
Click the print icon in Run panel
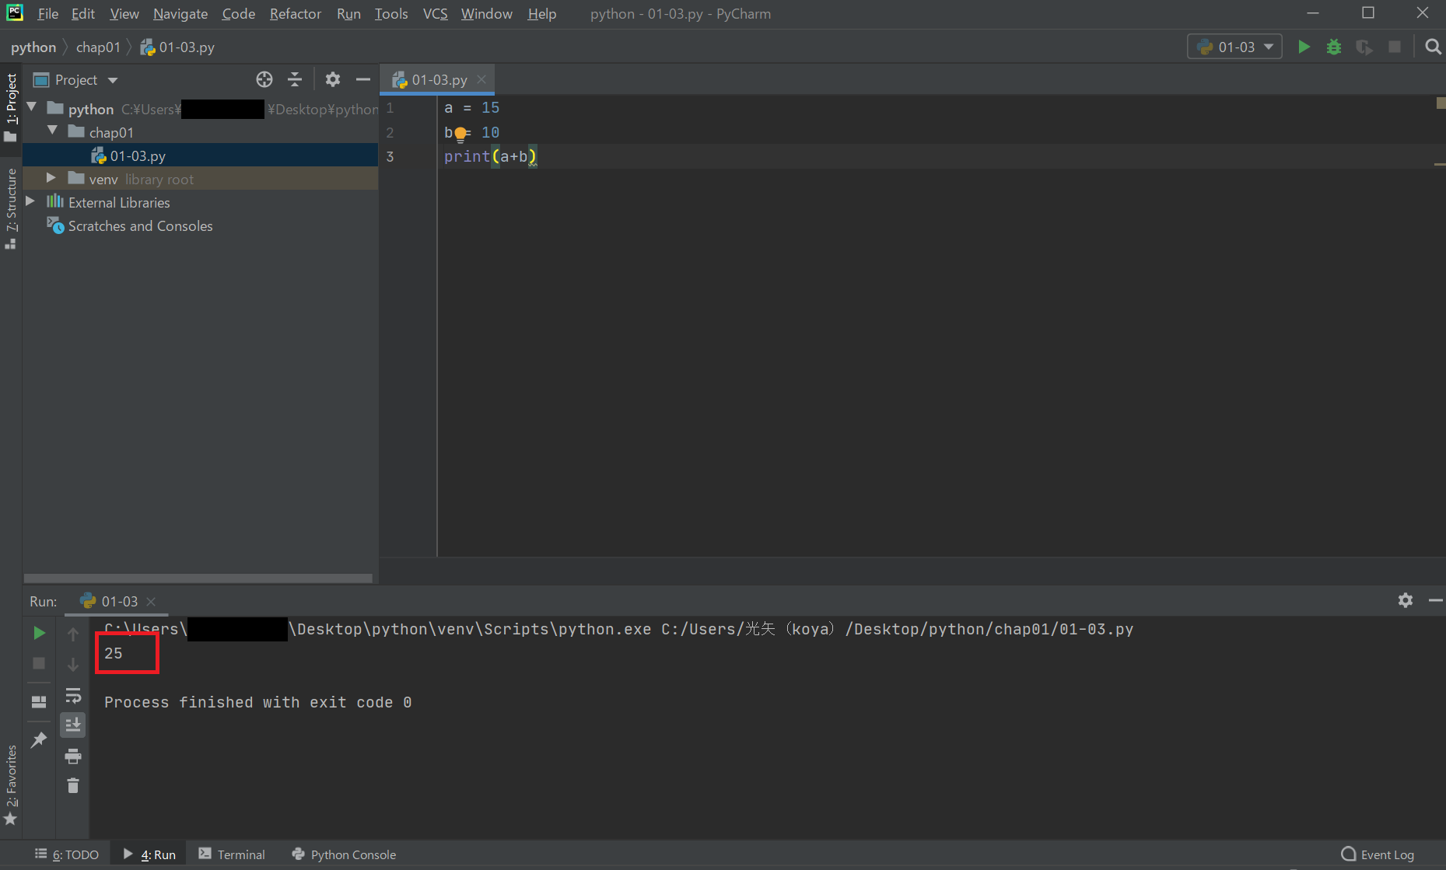pyautogui.click(x=73, y=756)
